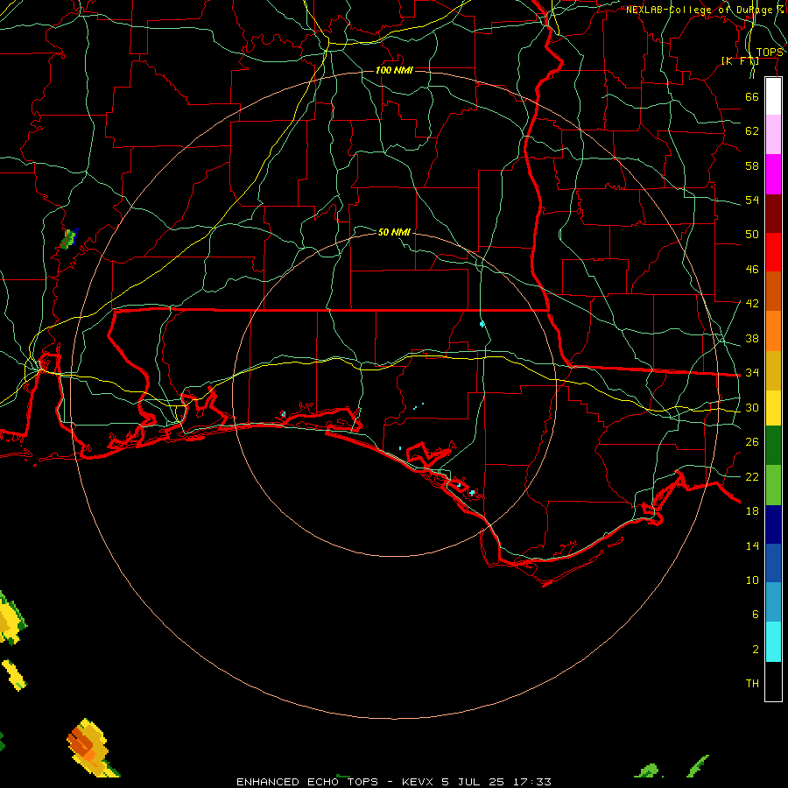Click legend value 30
Screen dimensions: 788x788
[752, 407]
